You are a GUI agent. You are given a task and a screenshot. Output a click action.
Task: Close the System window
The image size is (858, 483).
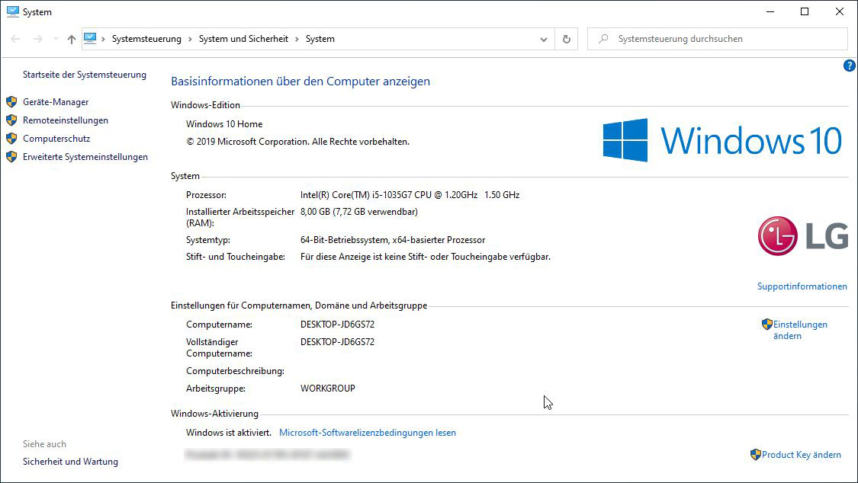[840, 11]
